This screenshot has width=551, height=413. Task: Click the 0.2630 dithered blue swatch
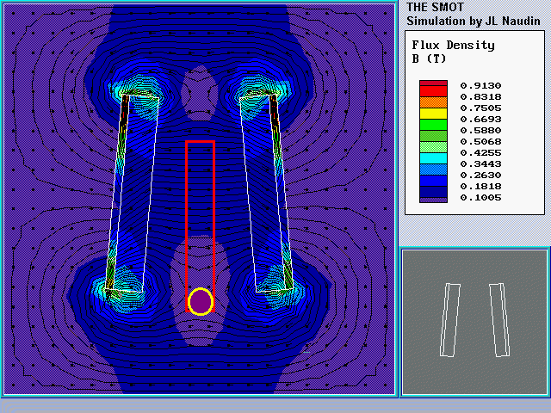tap(433, 170)
